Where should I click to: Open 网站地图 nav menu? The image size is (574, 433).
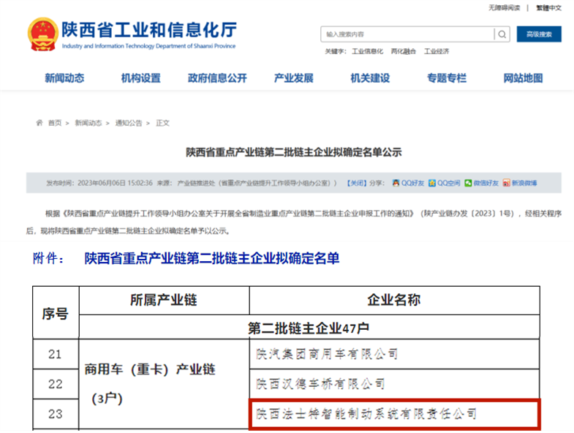tap(523, 78)
